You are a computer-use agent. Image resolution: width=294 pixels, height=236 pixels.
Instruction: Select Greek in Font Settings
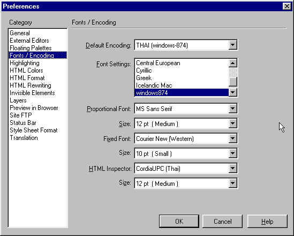tap(182, 78)
